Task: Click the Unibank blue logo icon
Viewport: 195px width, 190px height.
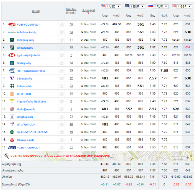Action: [x=12, y=63]
